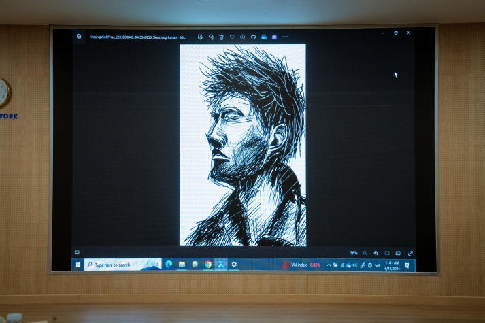Click the displayed man sketch image
Screen dimensions: 485x323
click(x=243, y=145)
